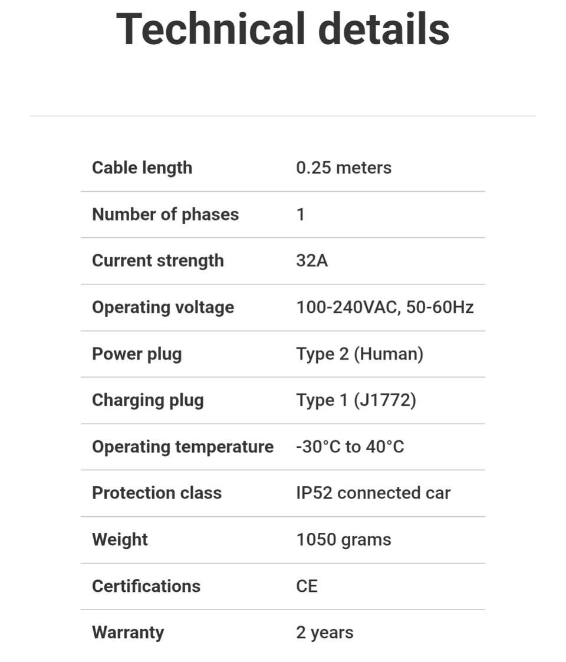Click the 1050 grams weight value
This screenshot has height=662, width=566.
[x=344, y=540]
